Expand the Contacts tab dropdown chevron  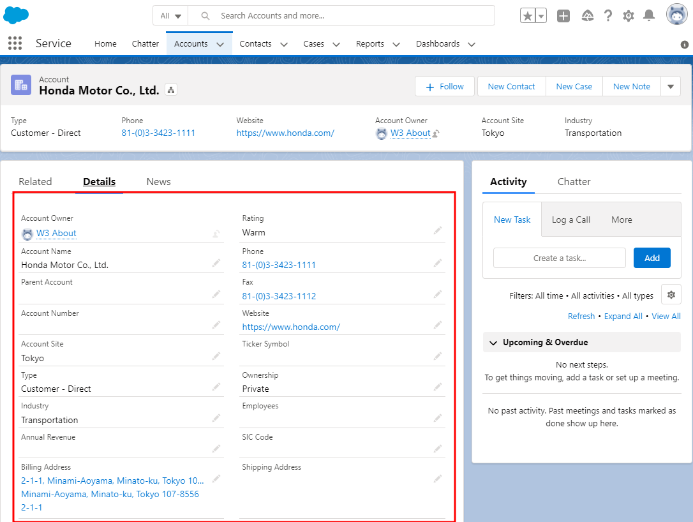tap(284, 44)
